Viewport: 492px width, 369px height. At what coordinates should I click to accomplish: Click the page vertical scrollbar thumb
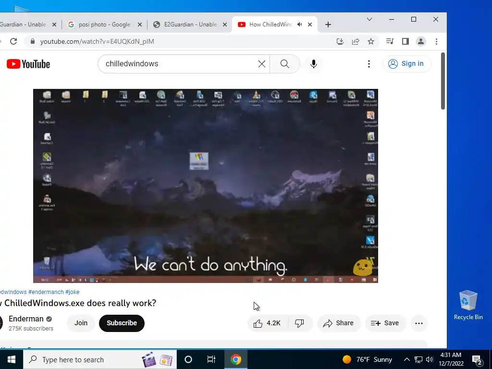click(x=443, y=81)
